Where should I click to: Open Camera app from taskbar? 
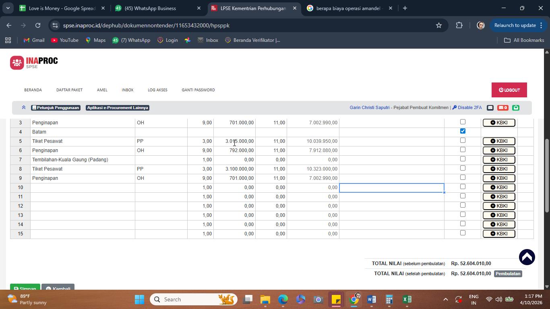(318, 299)
